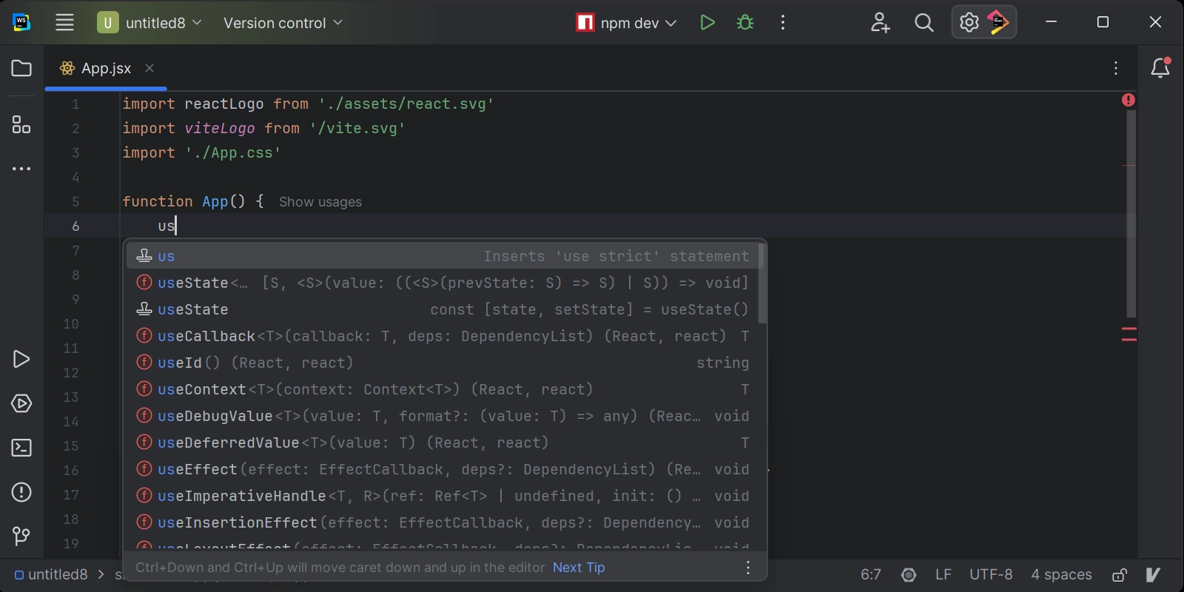Open completion popup options menu

pyautogui.click(x=748, y=568)
